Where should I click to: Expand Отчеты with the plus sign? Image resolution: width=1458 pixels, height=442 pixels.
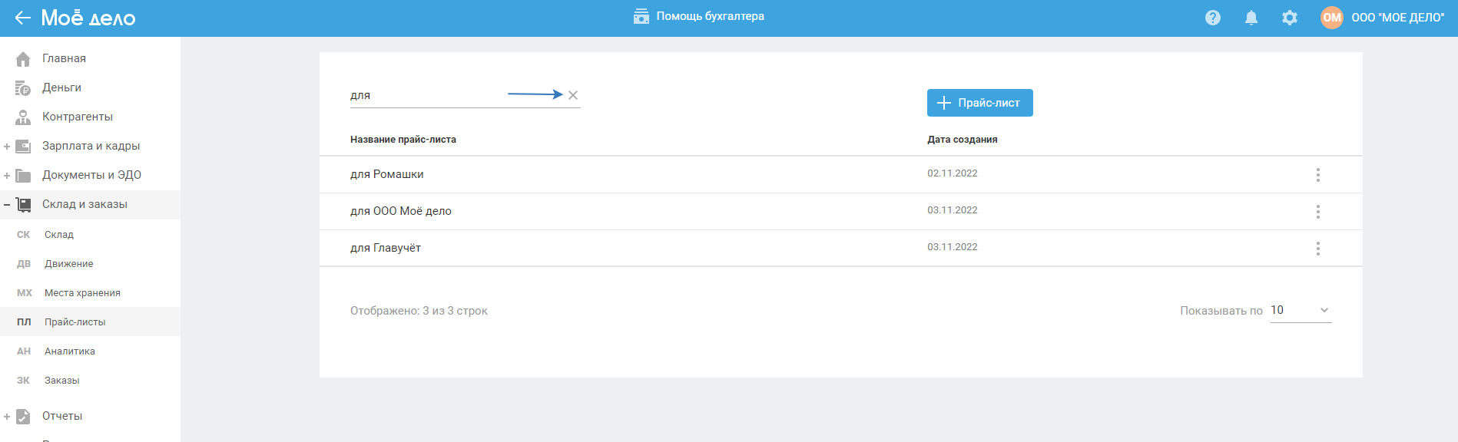tap(7, 417)
